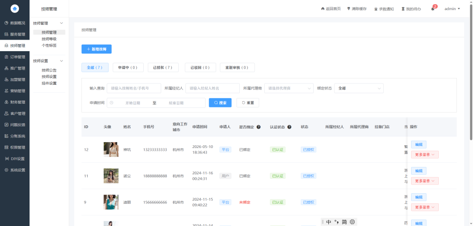The image size is (473, 226).
Task: Open 服务管理 in the sidebar
Action: point(15,34)
